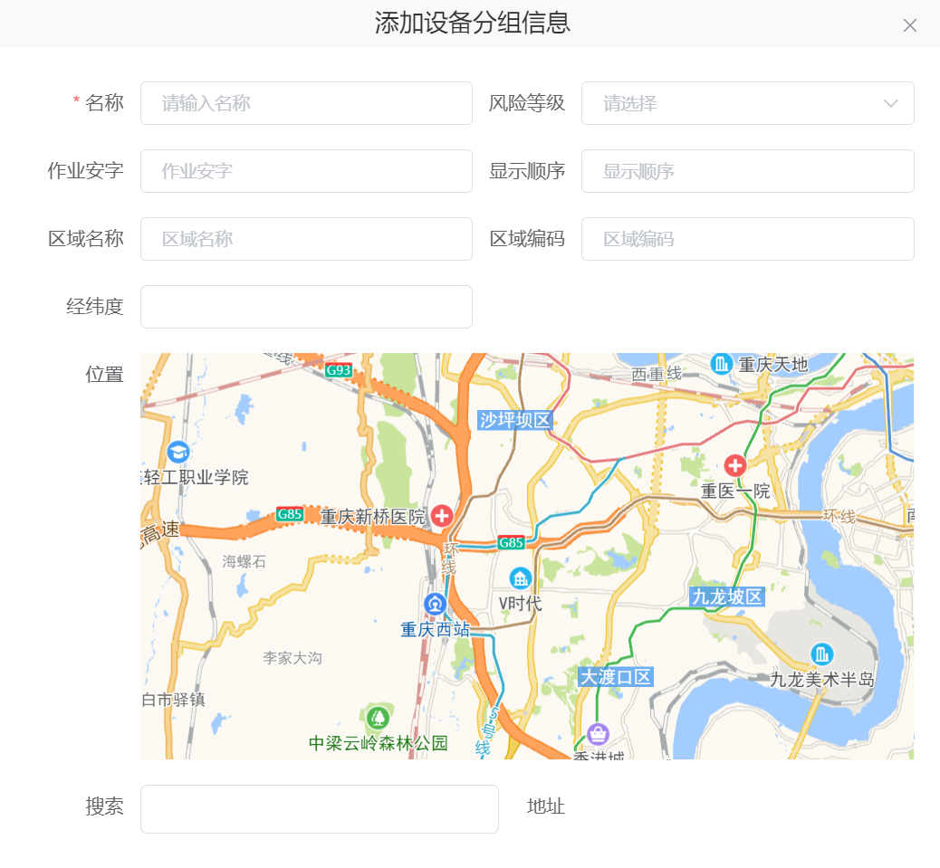
Task: Click the V时代 building icon on map
Action: [520, 577]
